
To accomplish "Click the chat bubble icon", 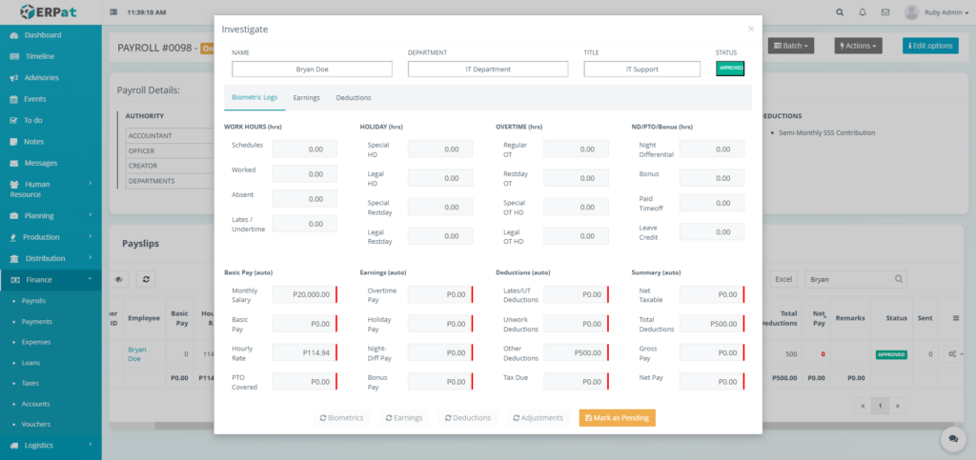I will click(x=951, y=438).
